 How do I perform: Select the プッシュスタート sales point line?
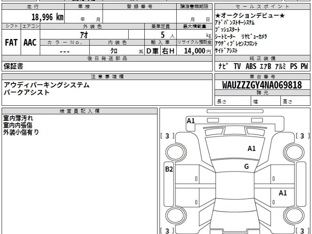coord(227,30)
